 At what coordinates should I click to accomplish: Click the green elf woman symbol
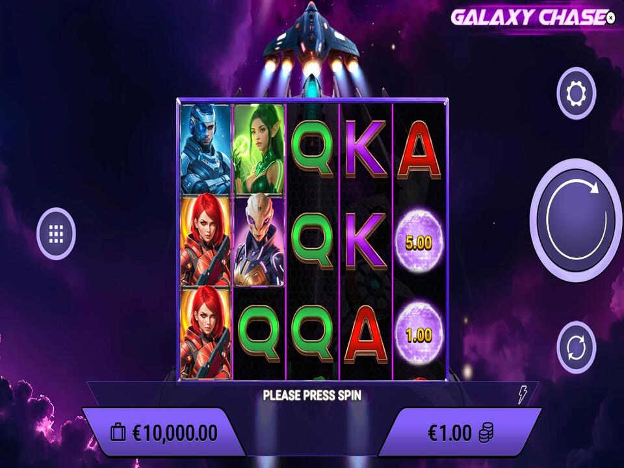point(259,149)
